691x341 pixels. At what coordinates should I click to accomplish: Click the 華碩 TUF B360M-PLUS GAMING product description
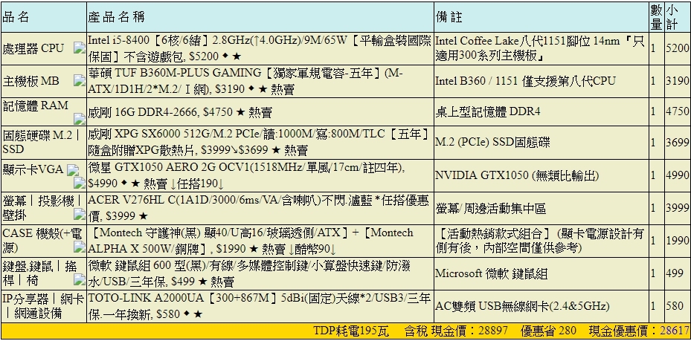coord(245,81)
